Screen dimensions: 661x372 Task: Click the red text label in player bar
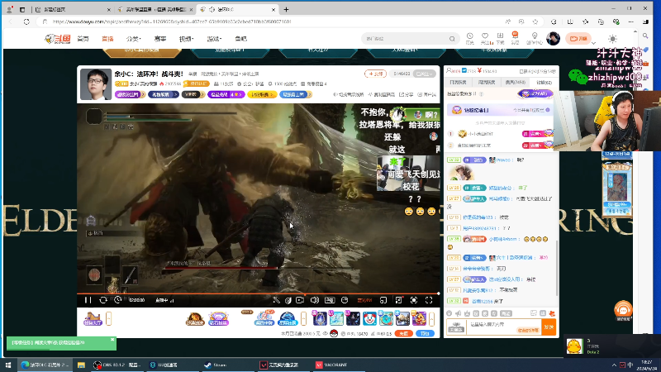364,300
